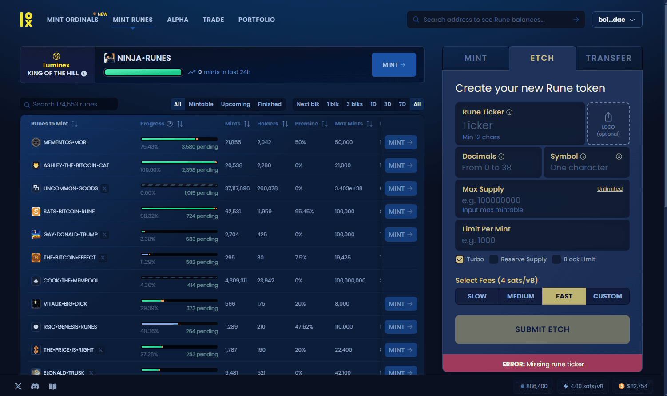The height and width of the screenshot is (396, 667).
Task: Open the docs book icon in footer
Action: coord(53,386)
